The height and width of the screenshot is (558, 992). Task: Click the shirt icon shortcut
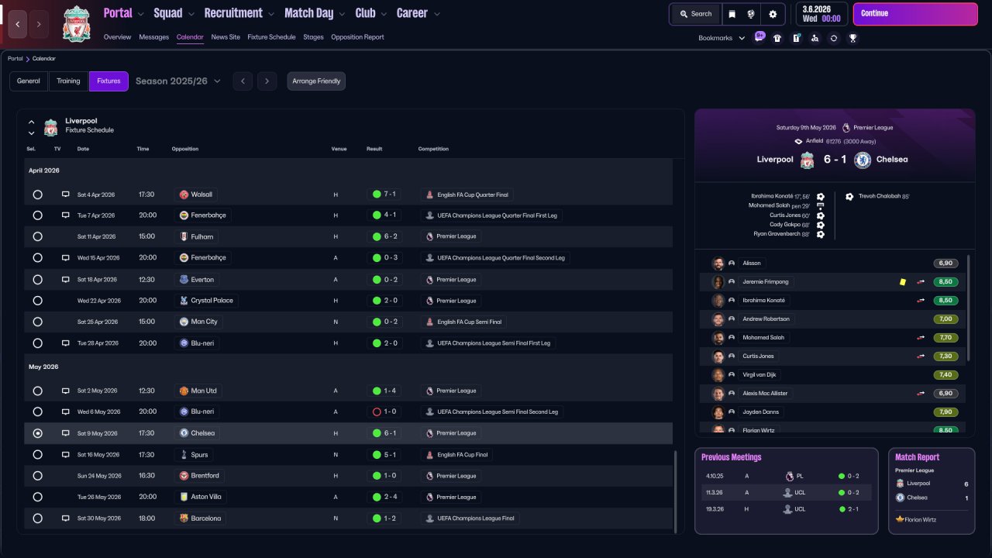[x=777, y=38]
